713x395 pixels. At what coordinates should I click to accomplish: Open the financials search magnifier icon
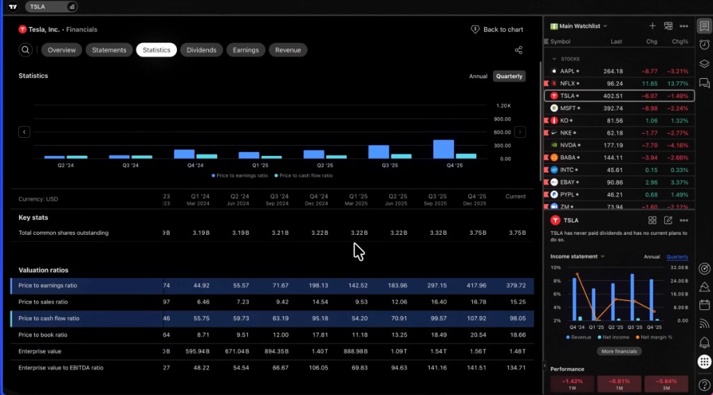coord(26,50)
